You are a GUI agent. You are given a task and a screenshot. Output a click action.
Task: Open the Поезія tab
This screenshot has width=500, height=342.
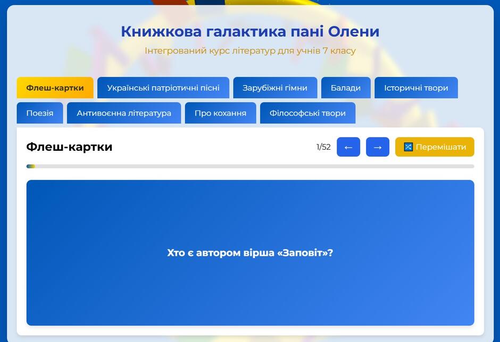40,113
